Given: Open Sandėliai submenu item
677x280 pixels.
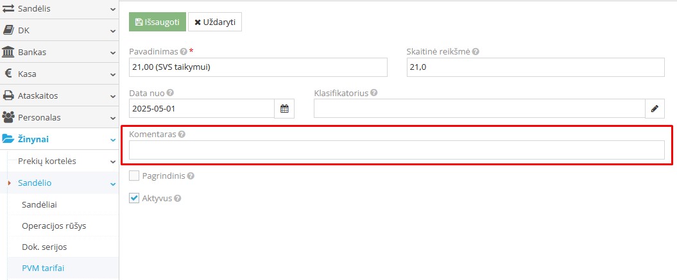Looking at the screenshot, I should [x=44, y=204].
